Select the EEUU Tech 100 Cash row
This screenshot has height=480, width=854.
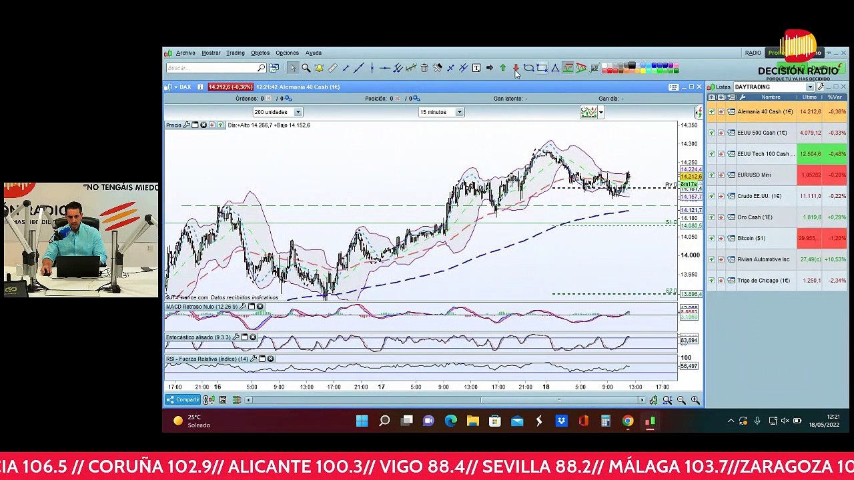(777, 154)
